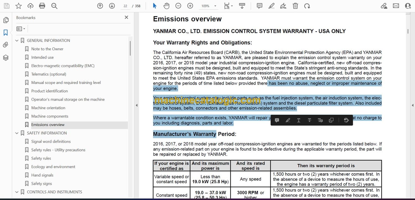415x200 pixels.
Task: Go to the previous page arrow
Action: point(100,6)
